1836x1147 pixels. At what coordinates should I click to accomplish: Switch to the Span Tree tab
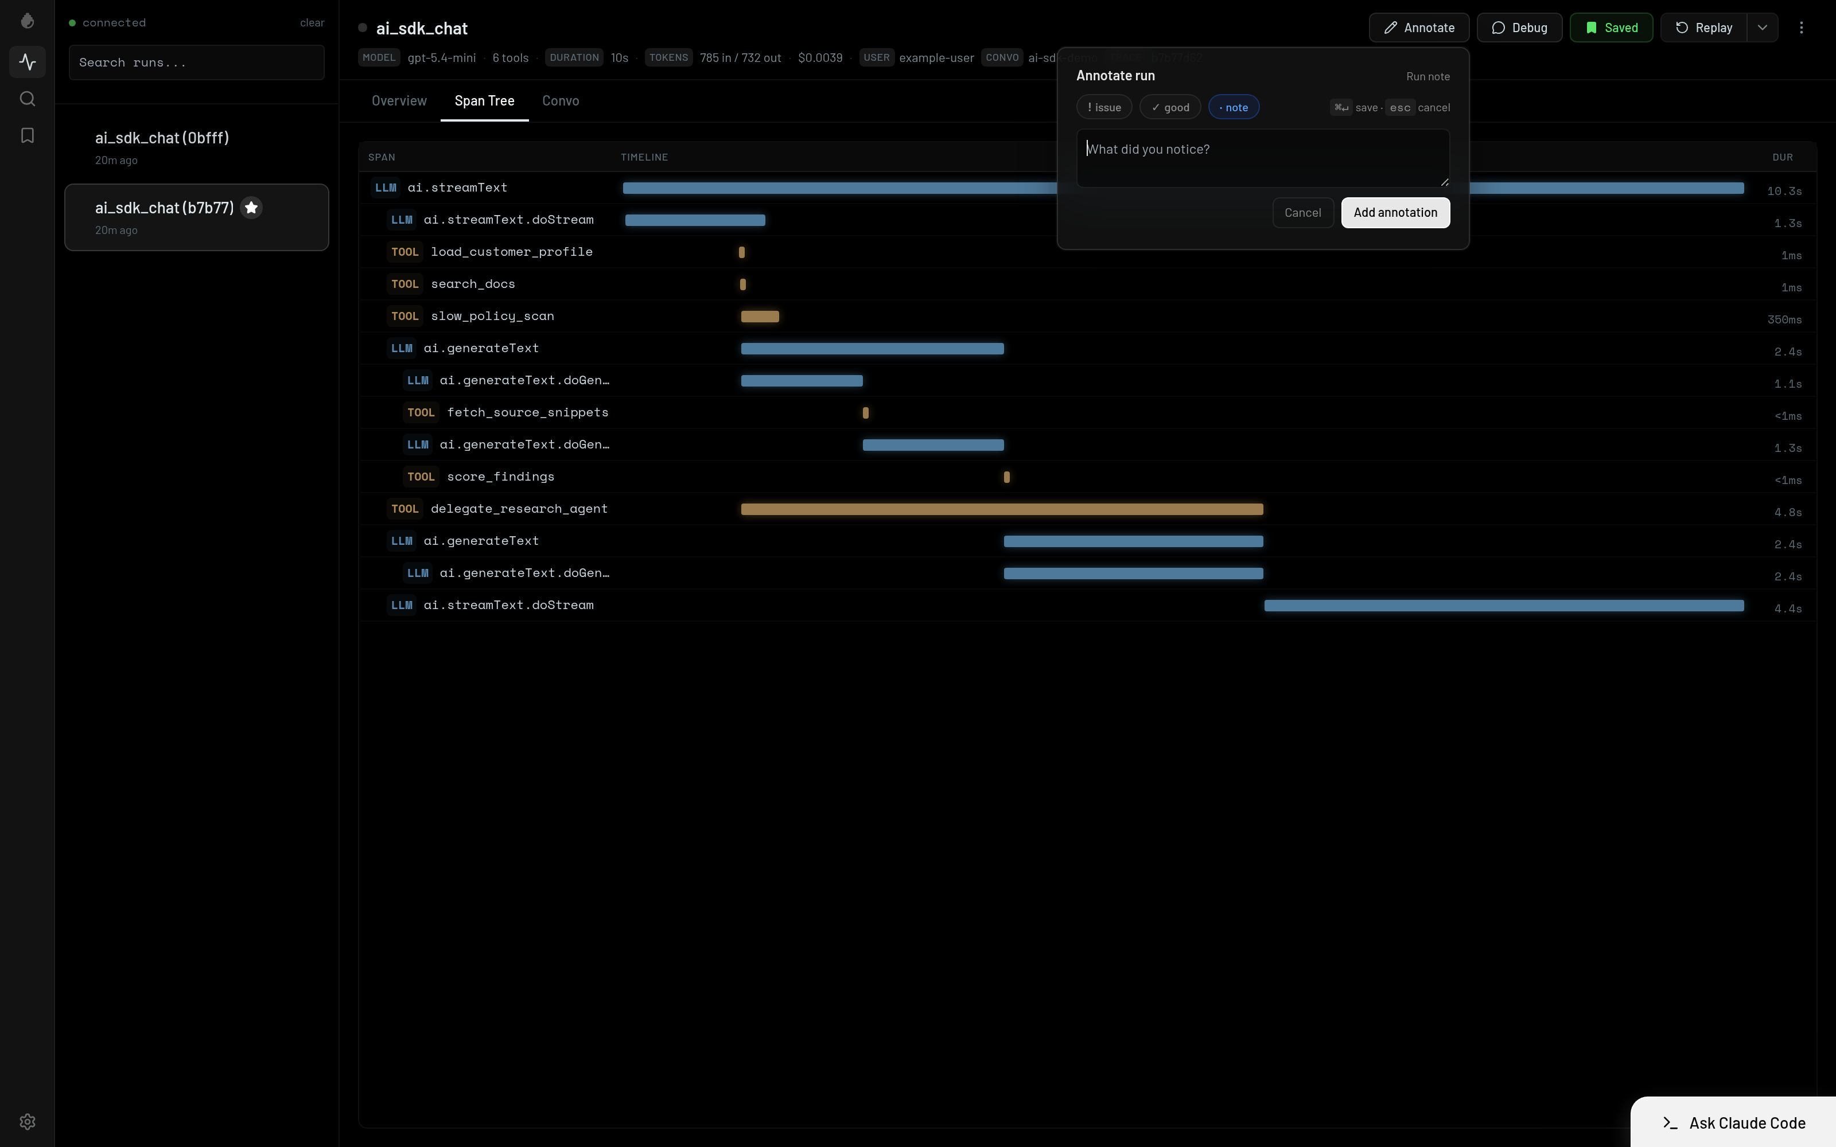point(484,101)
